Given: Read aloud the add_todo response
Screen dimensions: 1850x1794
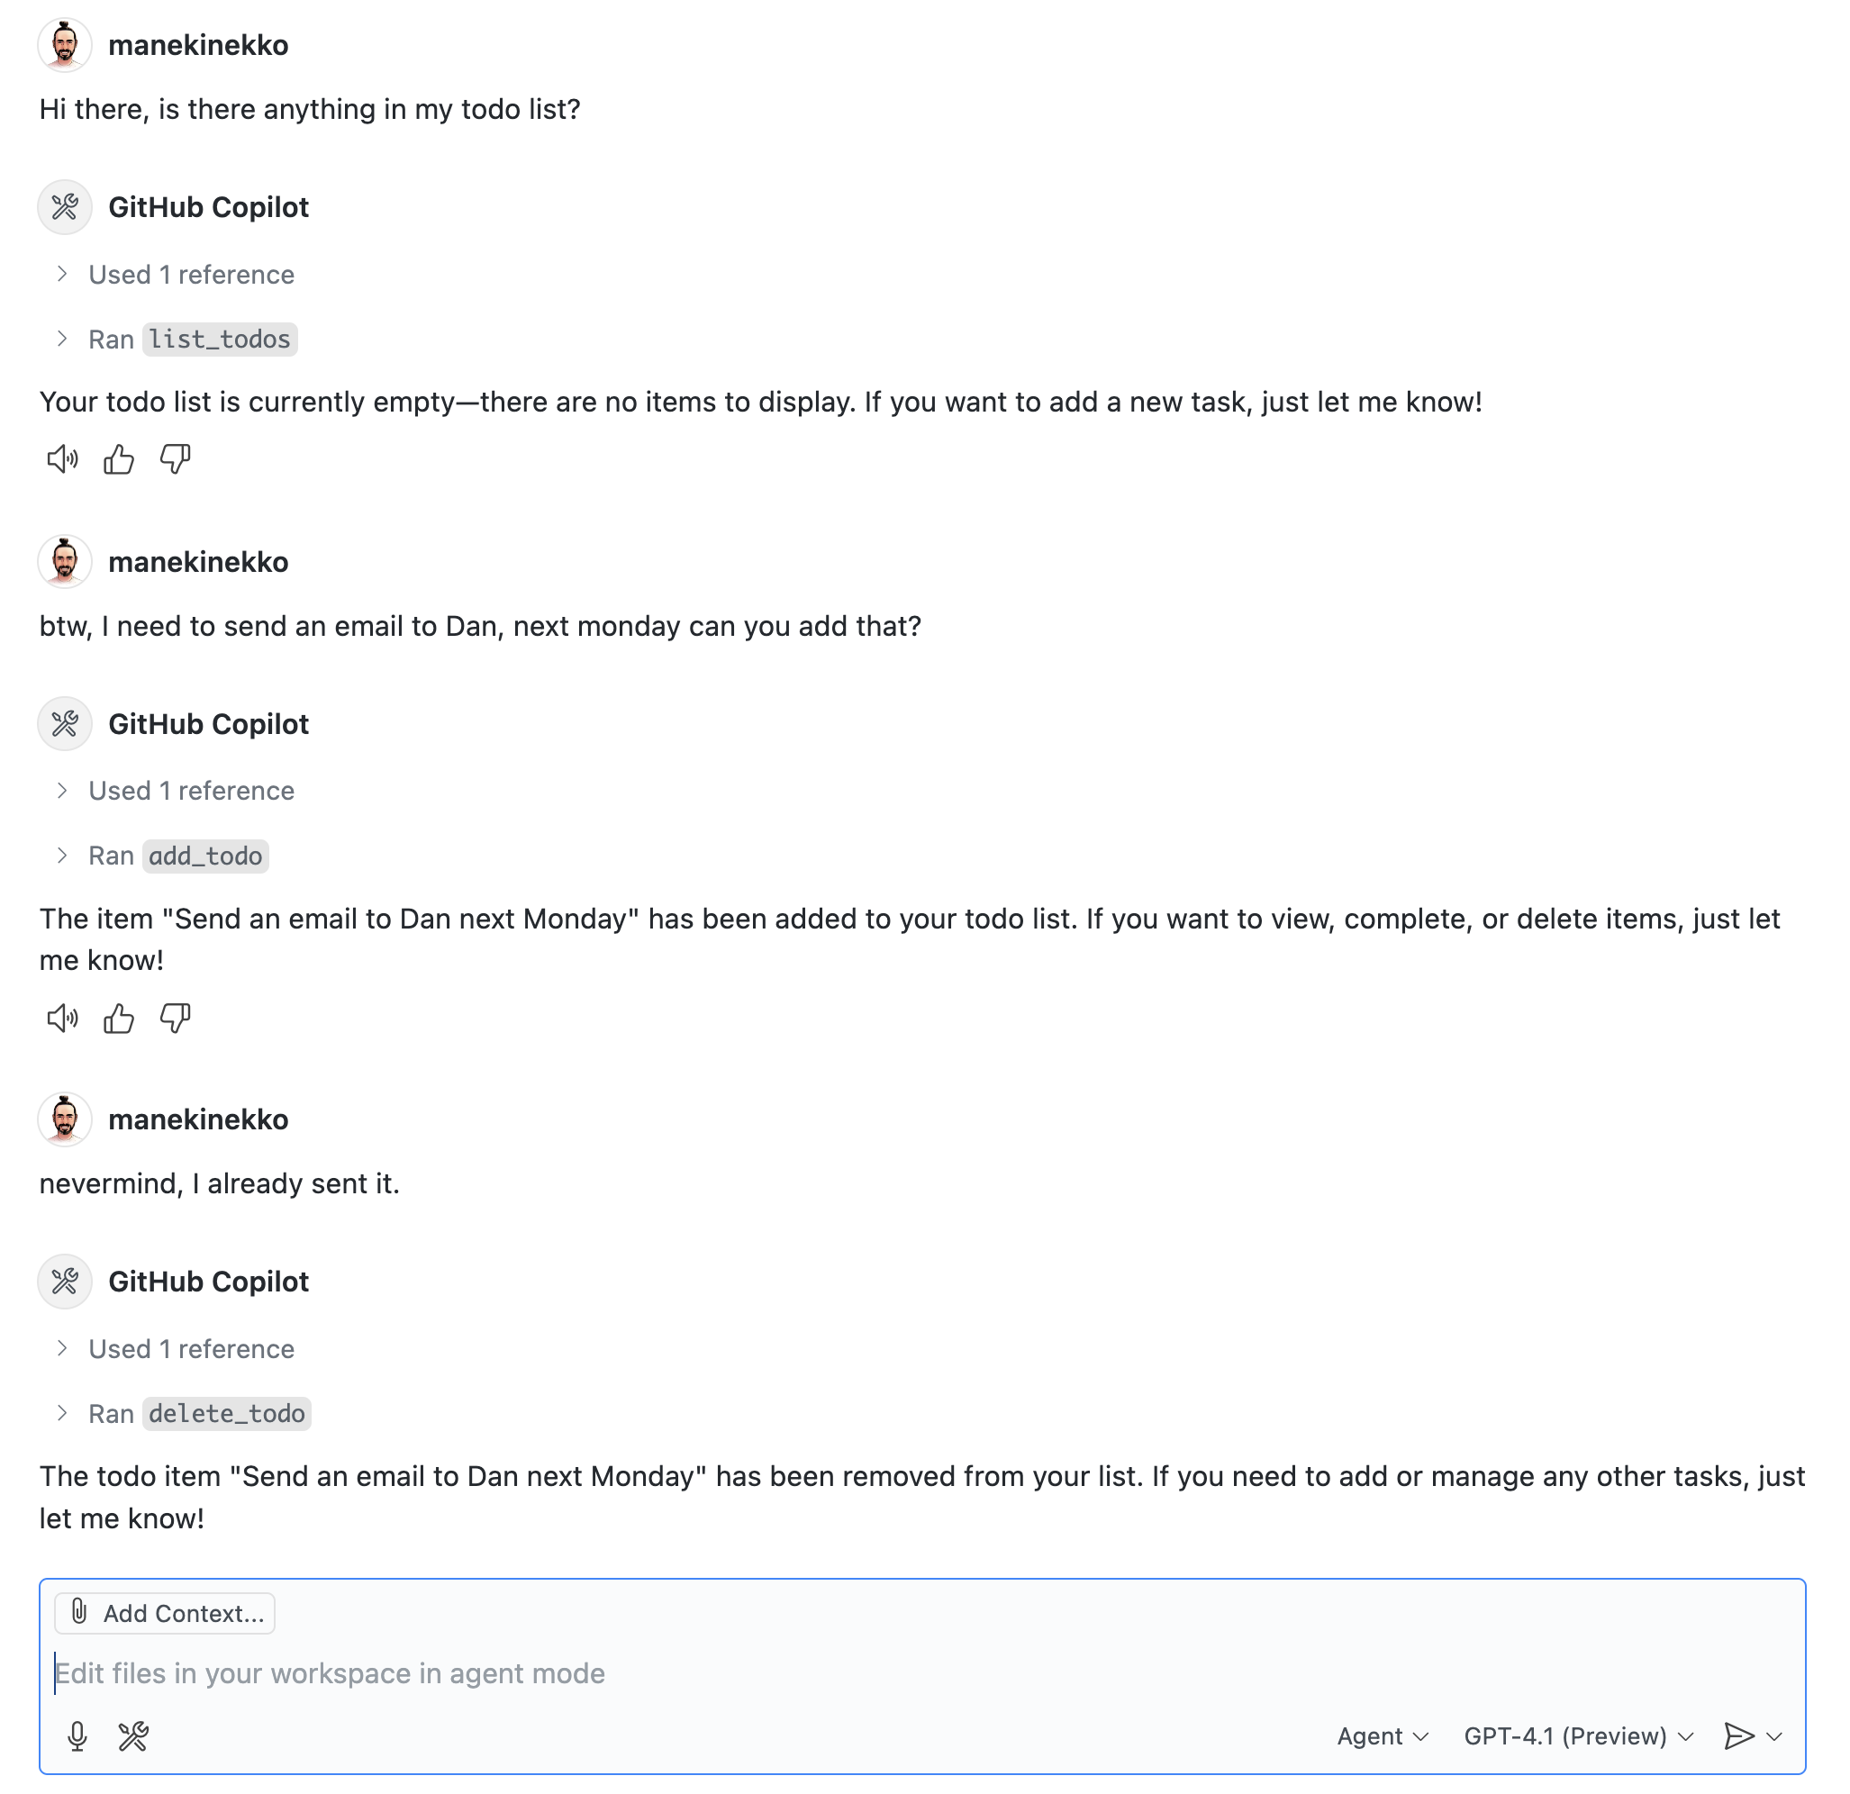Looking at the screenshot, I should [62, 1019].
